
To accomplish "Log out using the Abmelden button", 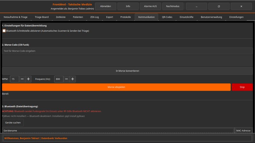I will pyautogui.click(x=106, y=6).
